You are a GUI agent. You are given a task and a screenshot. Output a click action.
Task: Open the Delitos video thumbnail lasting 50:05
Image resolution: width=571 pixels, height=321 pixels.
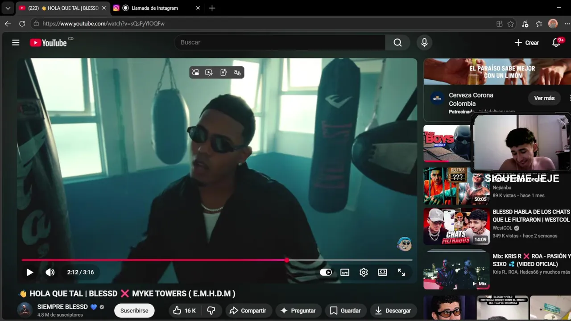[456, 186]
